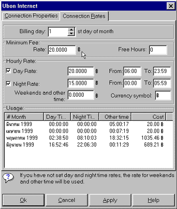The image size is (177, 209).
Task: Click the Cost column header
Action: [x=148, y=117]
